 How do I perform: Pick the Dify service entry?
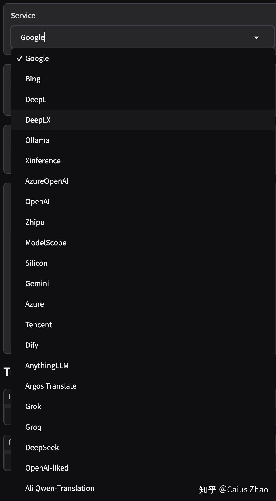(32, 345)
